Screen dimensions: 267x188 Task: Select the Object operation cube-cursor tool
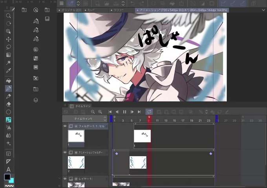[x=8, y=31]
